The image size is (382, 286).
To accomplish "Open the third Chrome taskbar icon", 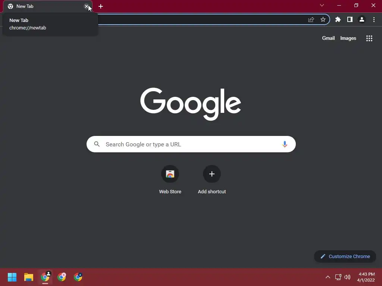I will pyautogui.click(x=78, y=277).
